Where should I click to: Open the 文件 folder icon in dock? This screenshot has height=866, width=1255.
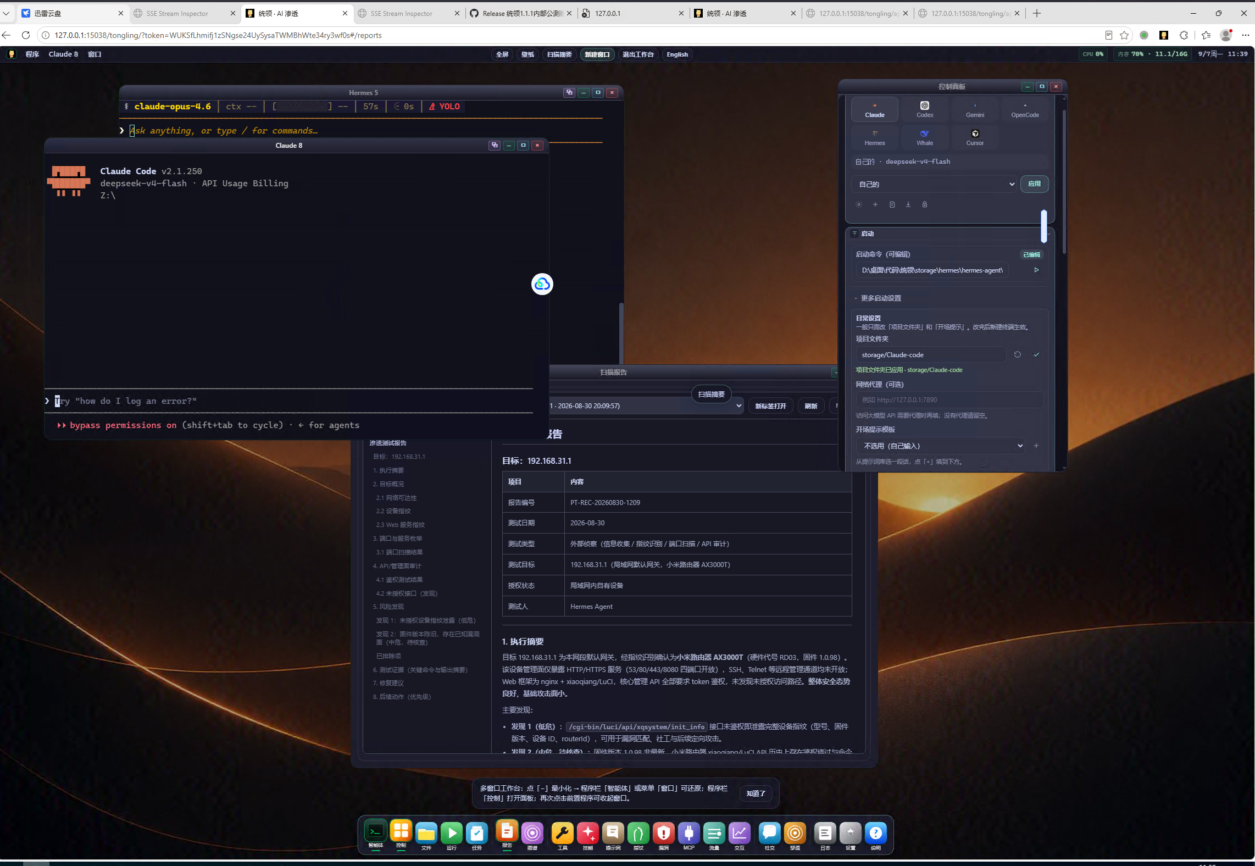(x=426, y=834)
